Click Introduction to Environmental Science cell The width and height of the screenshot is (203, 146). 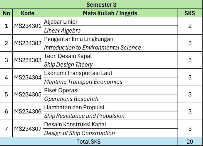93,47
